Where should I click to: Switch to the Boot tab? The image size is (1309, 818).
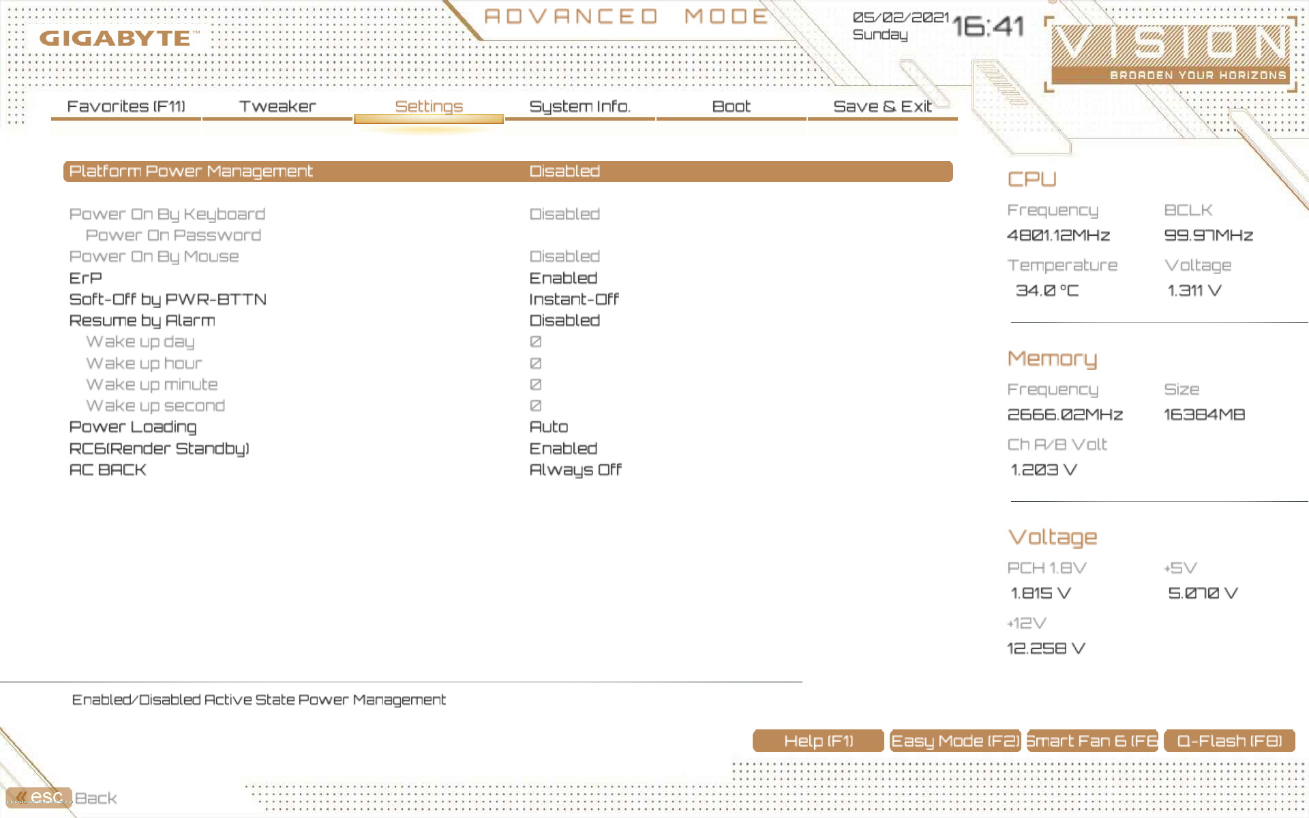coord(731,106)
